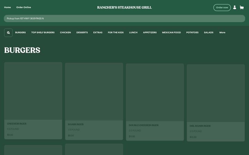Viewport: 249px width, 155px height.
Task: Choose the DBL Hamburger item card
Action: (216, 103)
